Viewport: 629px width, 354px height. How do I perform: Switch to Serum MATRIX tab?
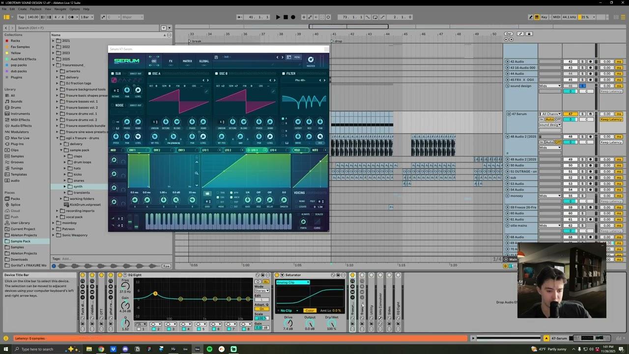[x=187, y=61]
